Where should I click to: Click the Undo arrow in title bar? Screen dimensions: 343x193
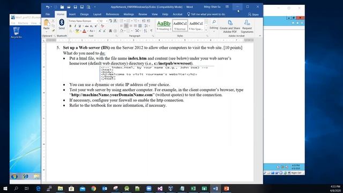48,7
